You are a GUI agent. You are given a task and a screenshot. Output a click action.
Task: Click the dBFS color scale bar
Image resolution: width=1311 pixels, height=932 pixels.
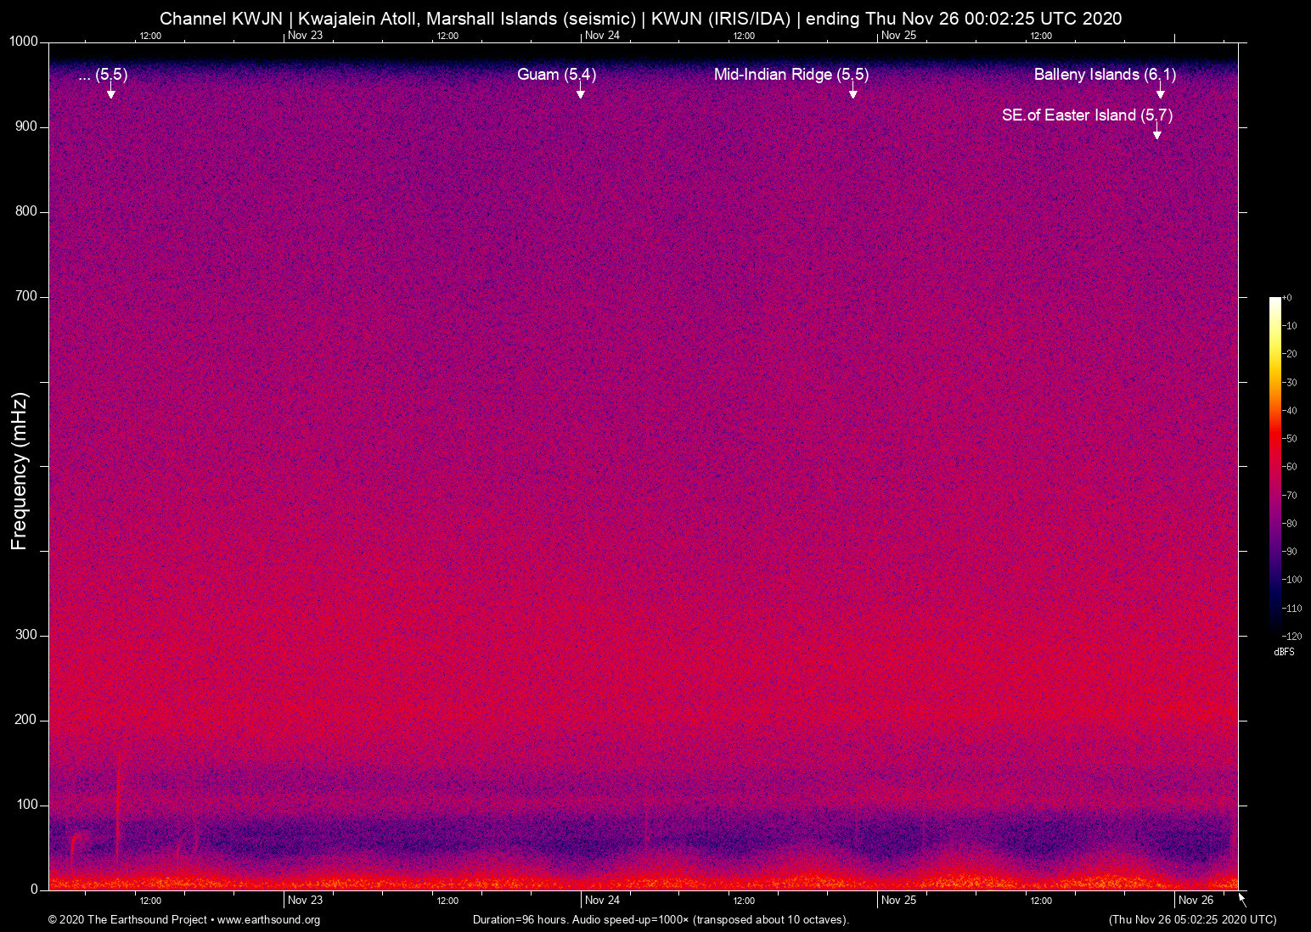point(1274,465)
